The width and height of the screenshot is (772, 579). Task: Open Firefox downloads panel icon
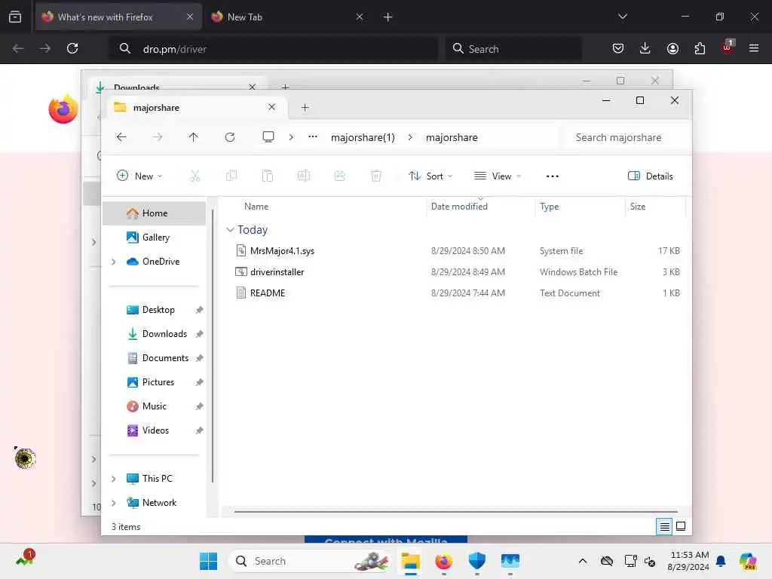645,48
